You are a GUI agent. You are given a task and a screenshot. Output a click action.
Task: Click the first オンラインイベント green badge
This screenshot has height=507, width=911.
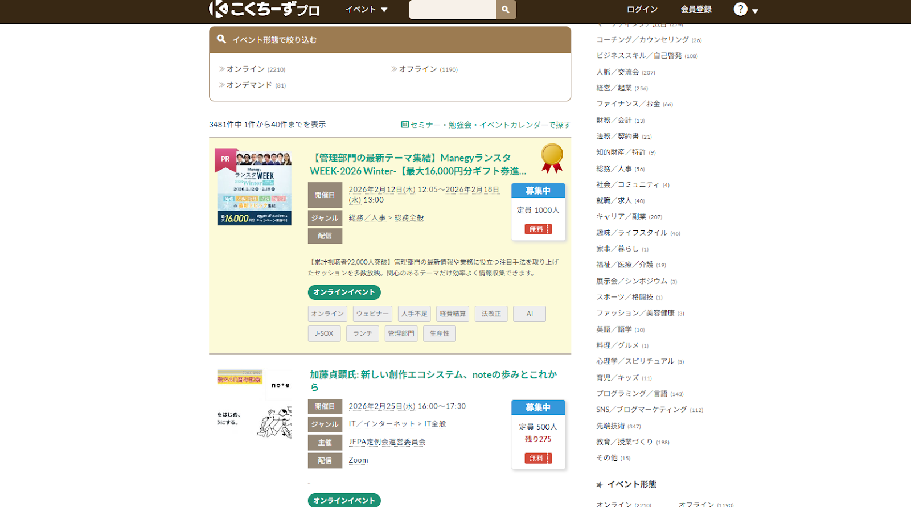coord(344,292)
